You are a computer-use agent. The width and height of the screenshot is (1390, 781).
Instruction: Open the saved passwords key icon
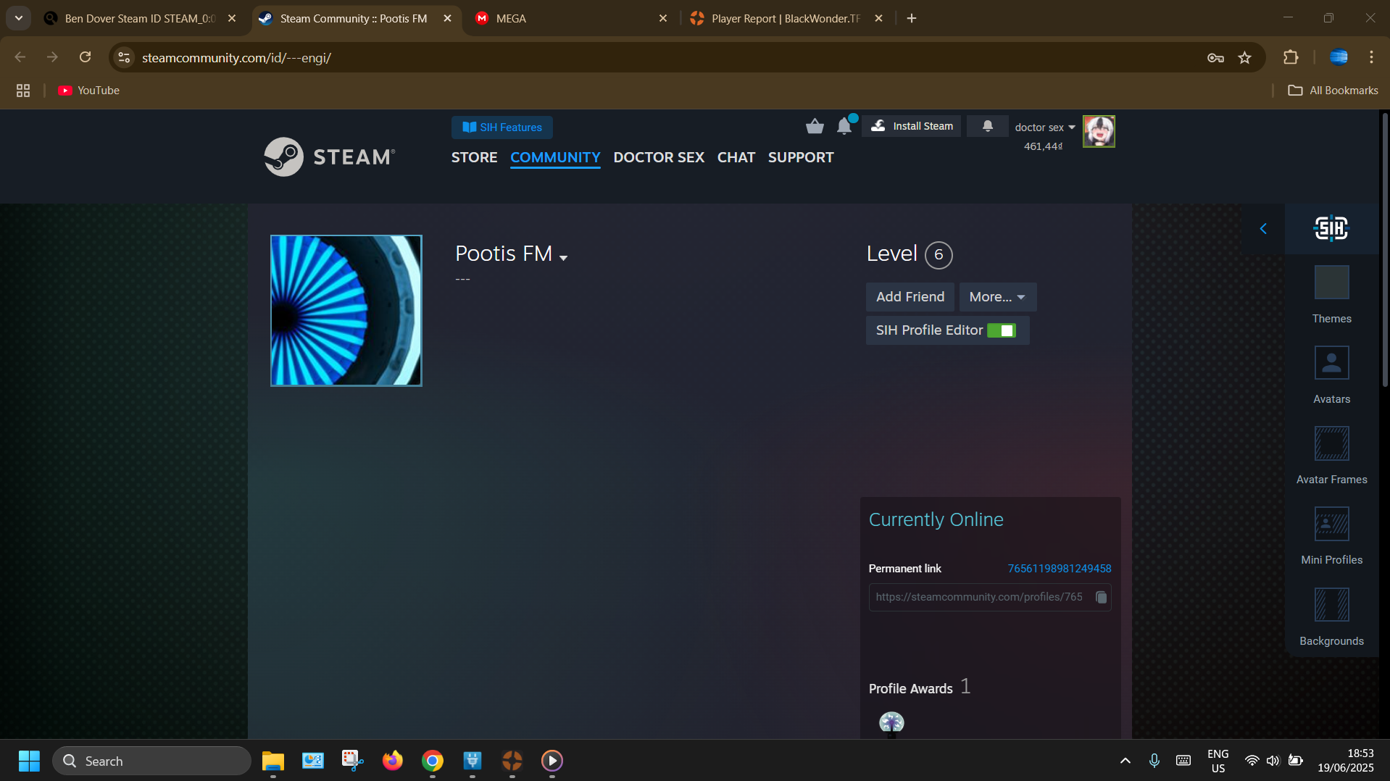point(1215,57)
